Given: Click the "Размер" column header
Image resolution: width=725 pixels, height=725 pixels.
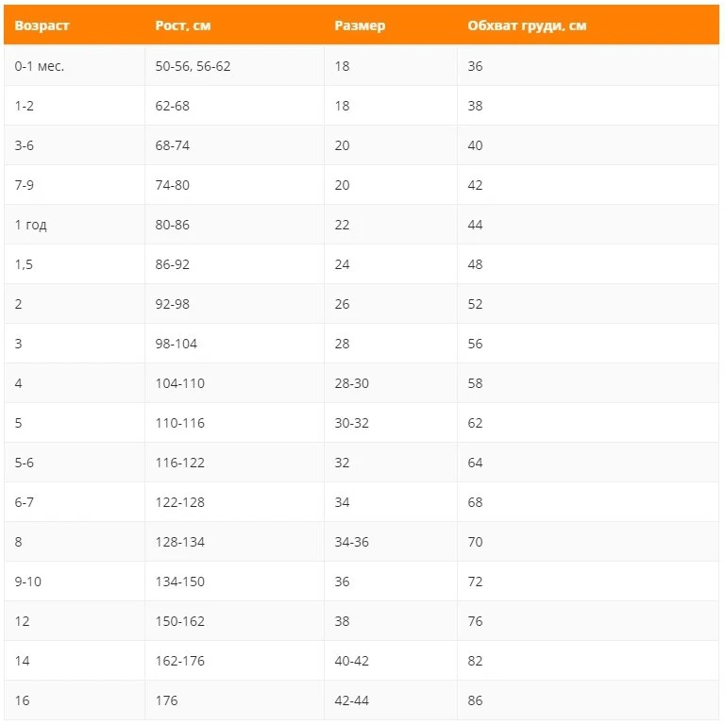Looking at the screenshot, I should point(360,25).
